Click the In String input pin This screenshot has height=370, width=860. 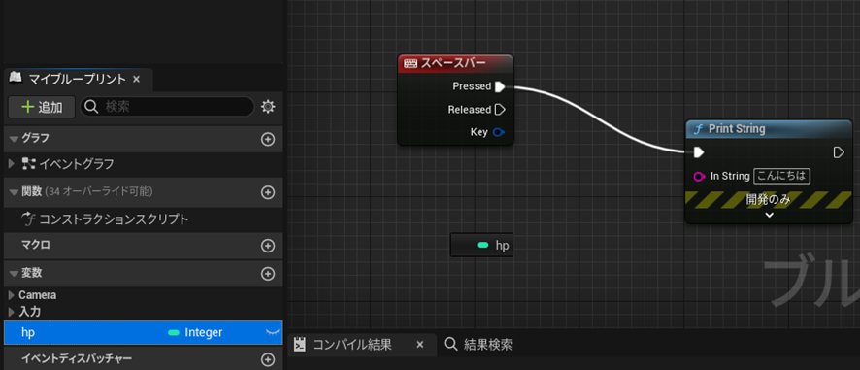[699, 176]
